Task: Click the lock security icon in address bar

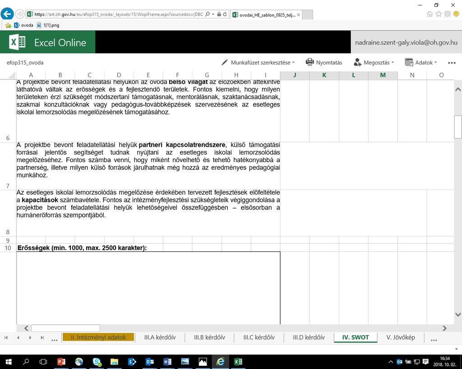Action: 219,14
